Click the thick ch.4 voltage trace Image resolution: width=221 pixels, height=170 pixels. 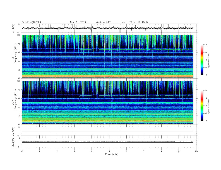[107, 142]
